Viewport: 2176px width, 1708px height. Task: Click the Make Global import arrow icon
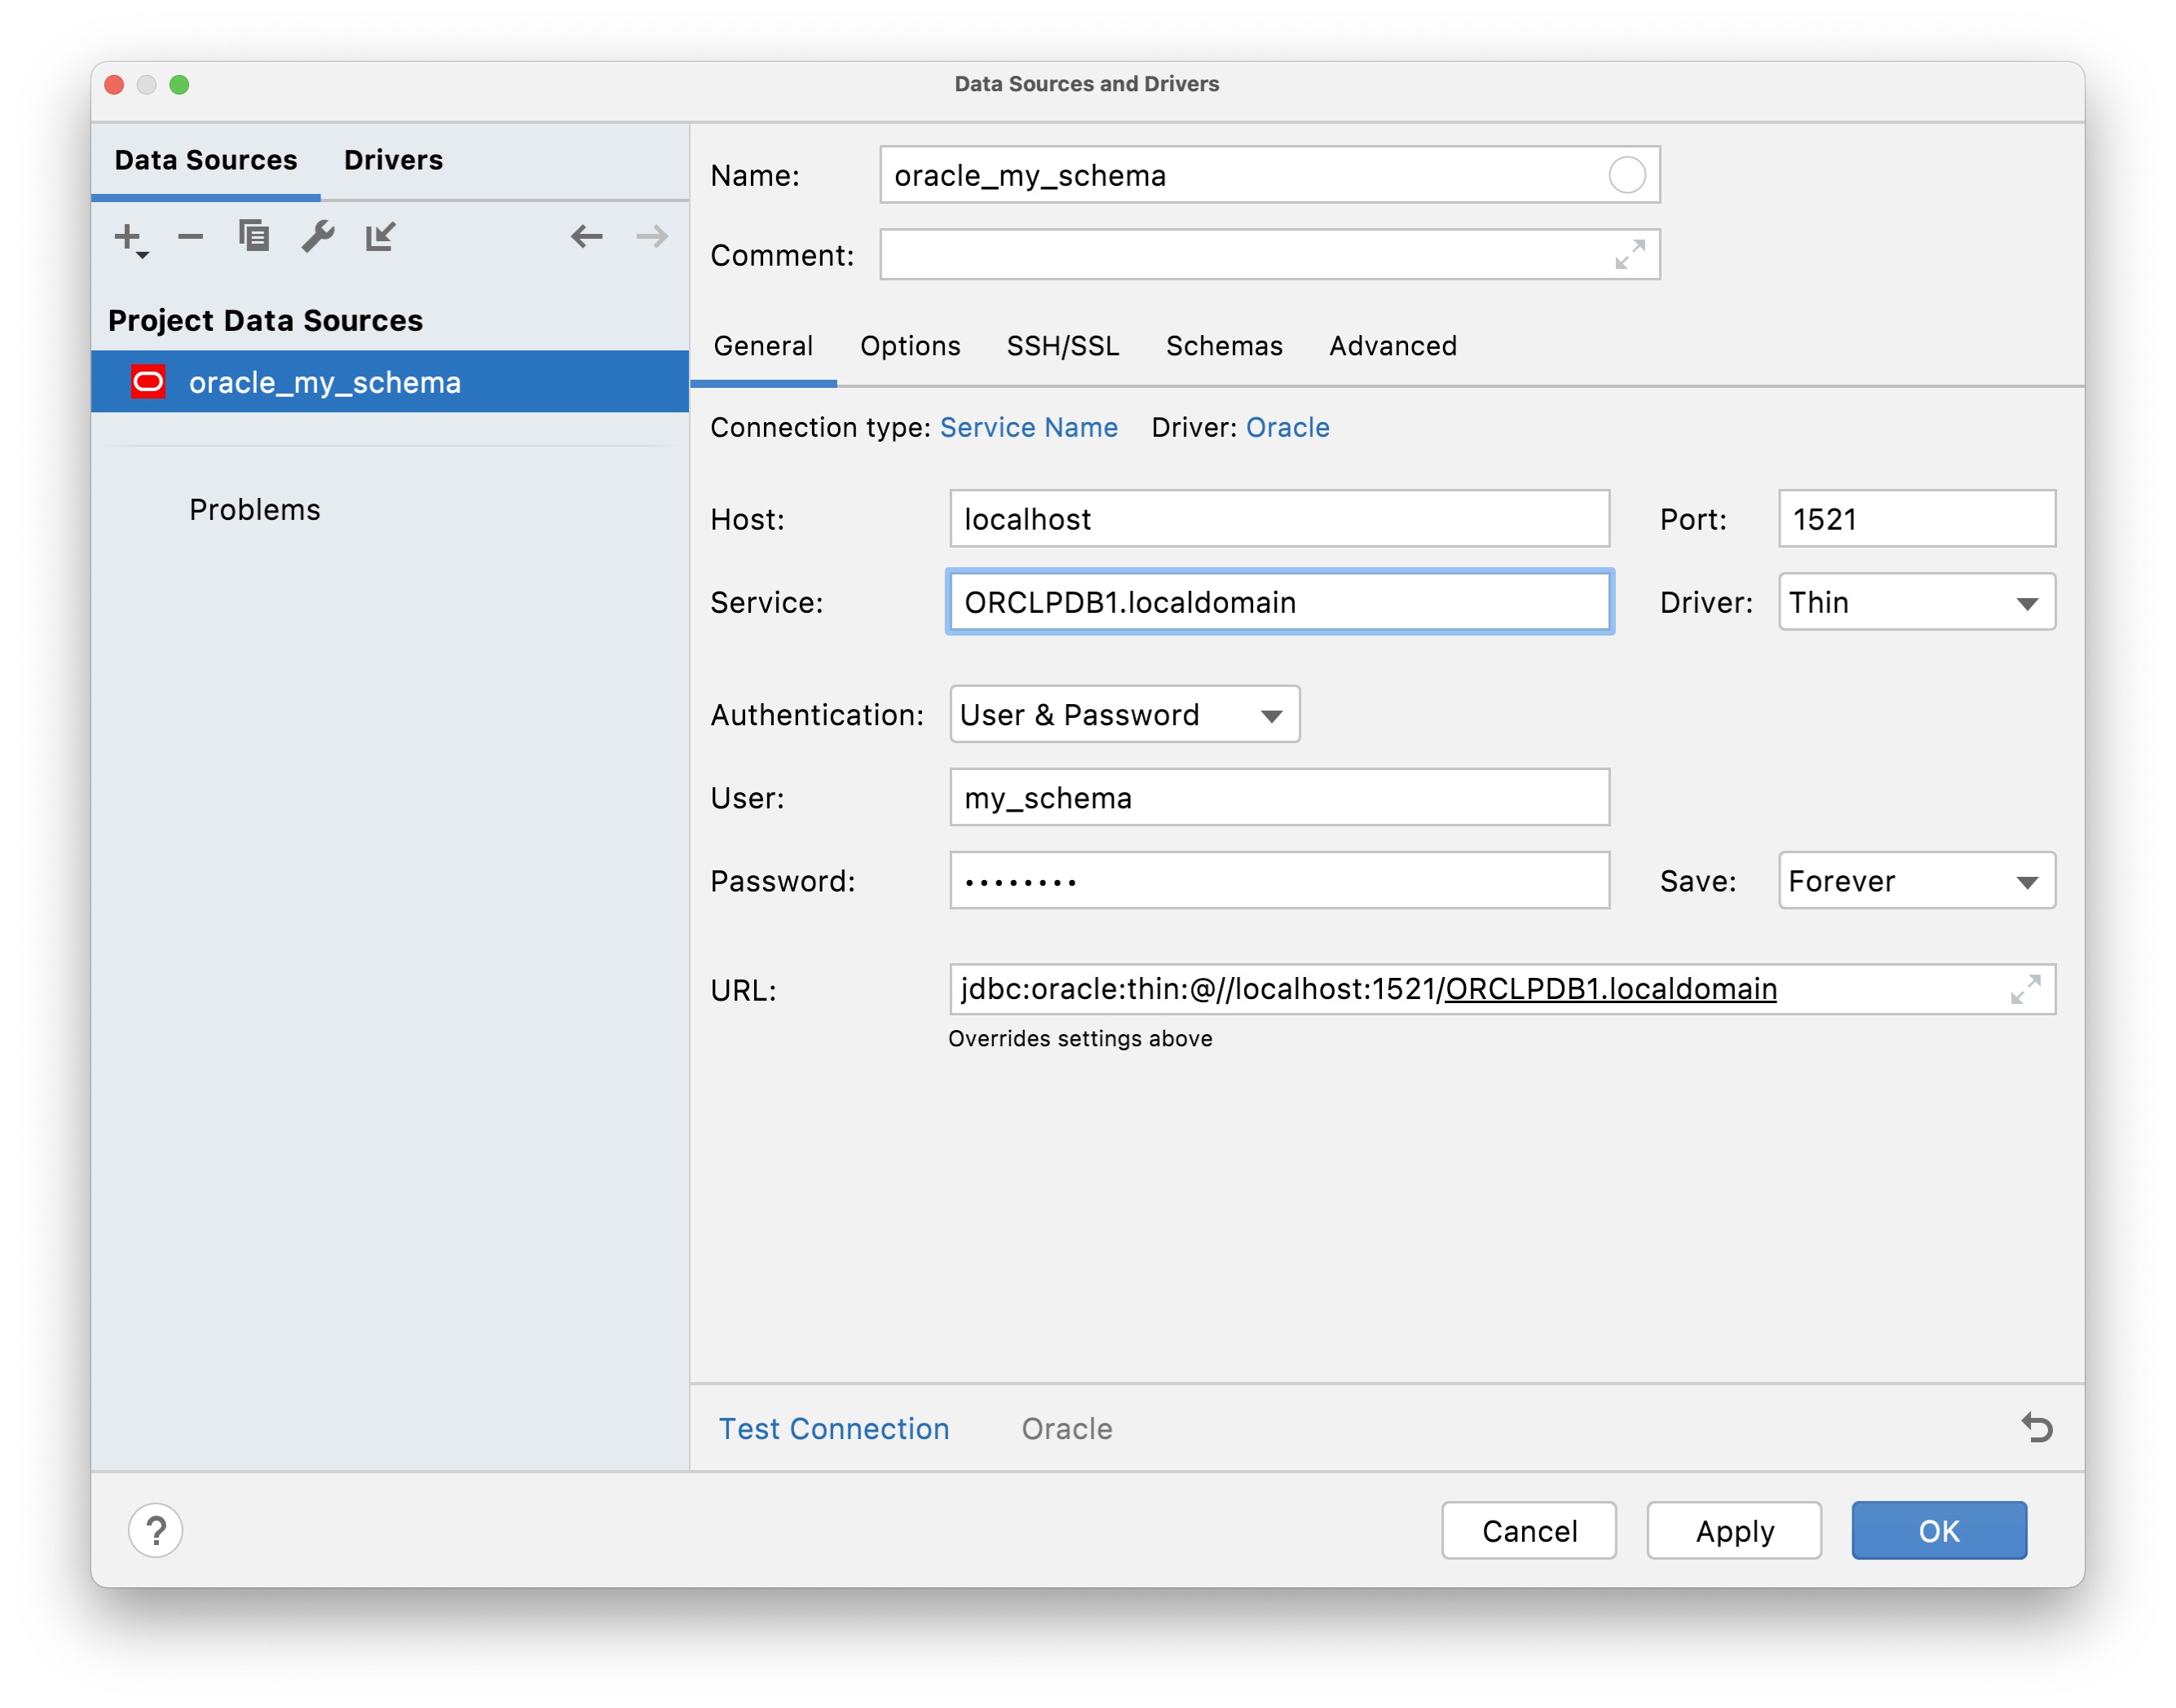coord(382,237)
